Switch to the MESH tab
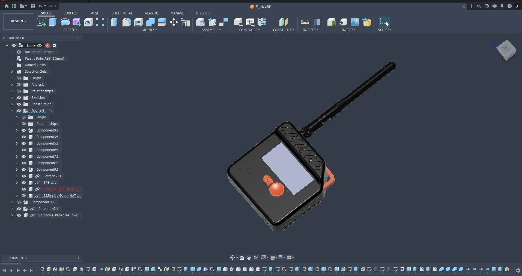 [95, 13]
